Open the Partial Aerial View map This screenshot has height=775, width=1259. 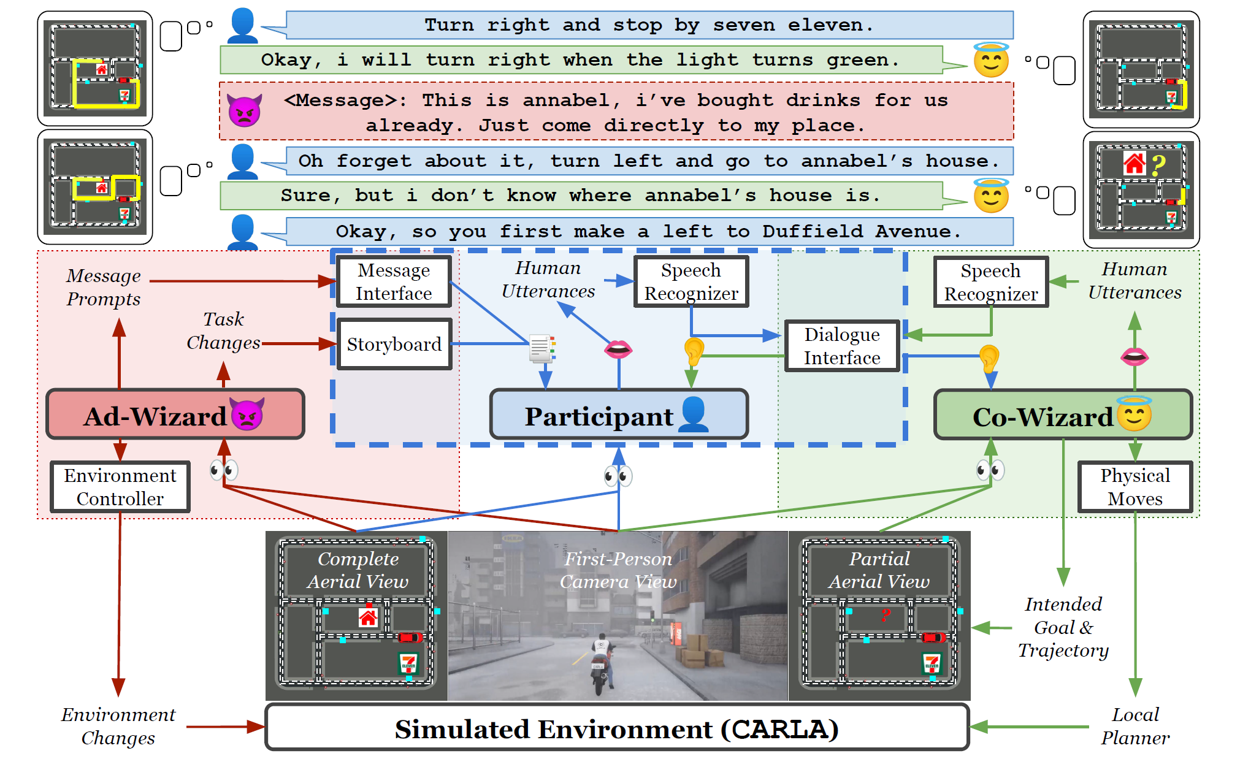coord(879,616)
